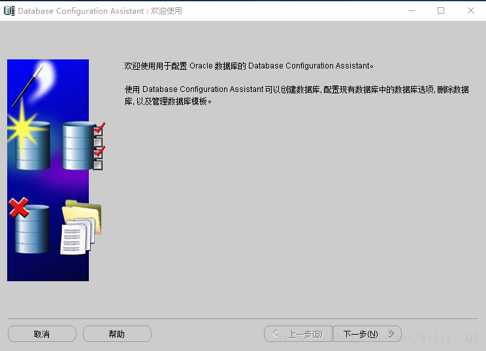486x351 pixels.
Task: Open help with the 帮助 button
Action: point(117,333)
